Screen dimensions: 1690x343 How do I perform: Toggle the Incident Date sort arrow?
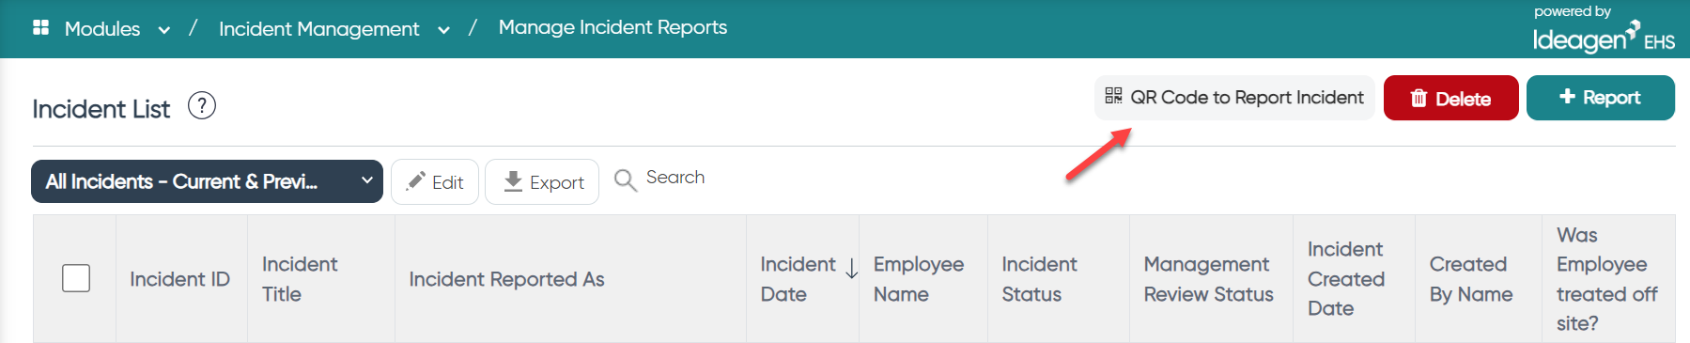[x=851, y=269]
